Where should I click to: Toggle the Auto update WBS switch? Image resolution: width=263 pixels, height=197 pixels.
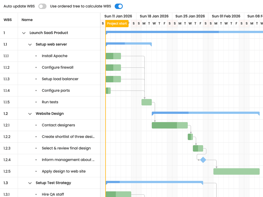coord(42,6)
